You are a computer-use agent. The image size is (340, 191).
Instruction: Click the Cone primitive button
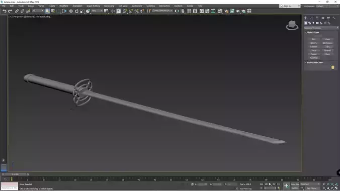click(327, 39)
